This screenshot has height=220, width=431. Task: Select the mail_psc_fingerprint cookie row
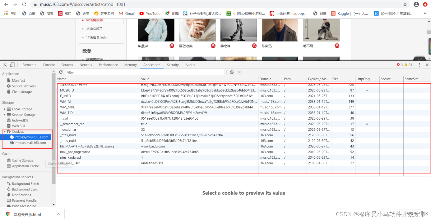pyautogui.click(x=243, y=152)
